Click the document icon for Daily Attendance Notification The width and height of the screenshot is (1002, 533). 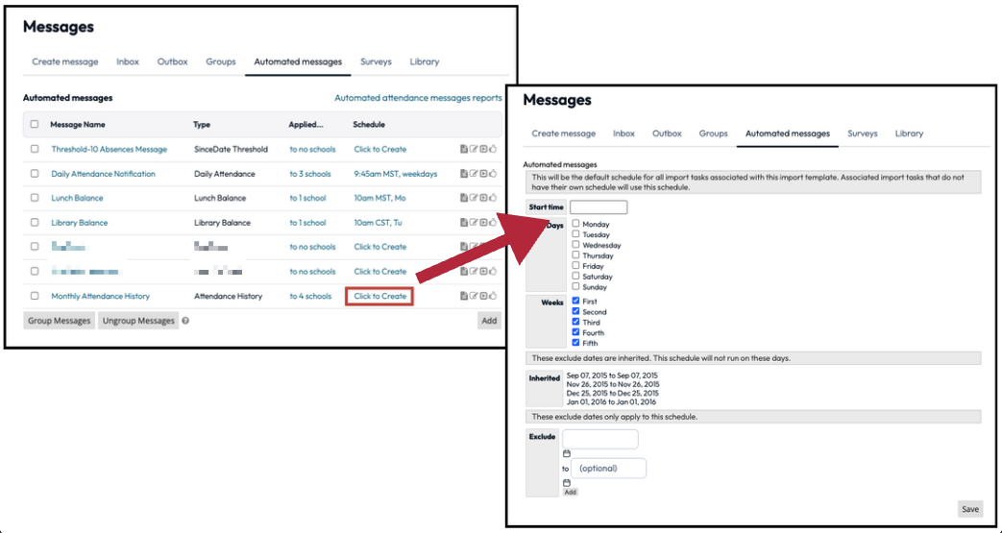pos(464,174)
